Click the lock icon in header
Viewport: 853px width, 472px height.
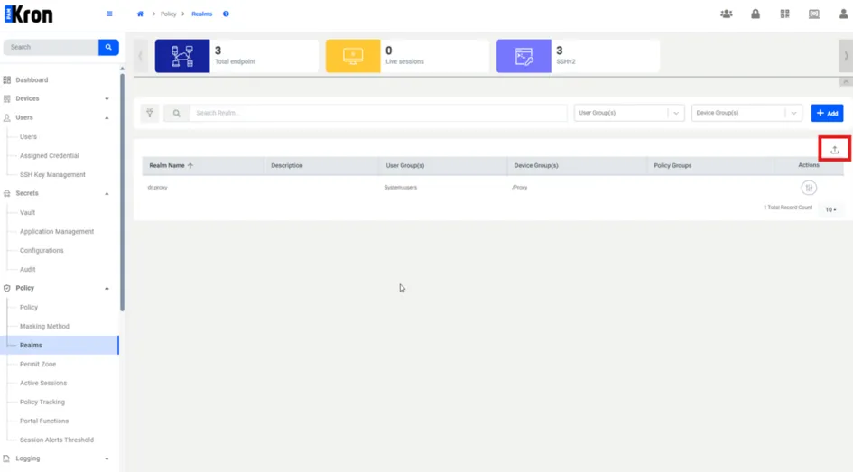point(756,14)
